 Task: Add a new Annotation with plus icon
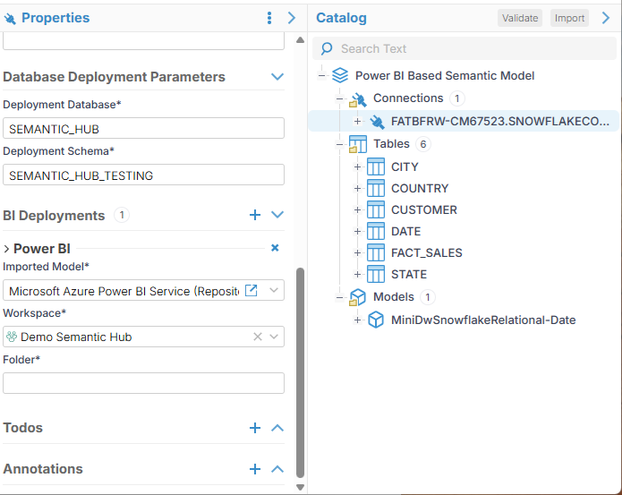coord(255,469)
